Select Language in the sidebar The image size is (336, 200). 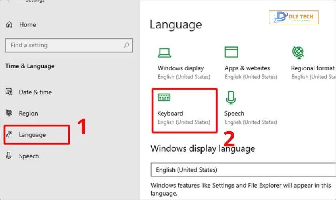click(x=32, y=135)
